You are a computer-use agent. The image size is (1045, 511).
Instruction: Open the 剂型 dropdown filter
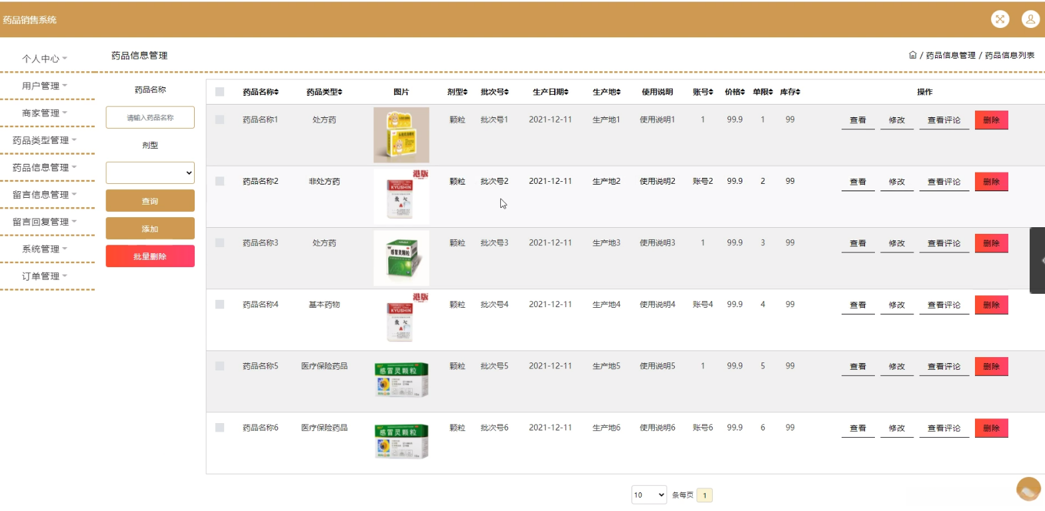pos(150,173)
